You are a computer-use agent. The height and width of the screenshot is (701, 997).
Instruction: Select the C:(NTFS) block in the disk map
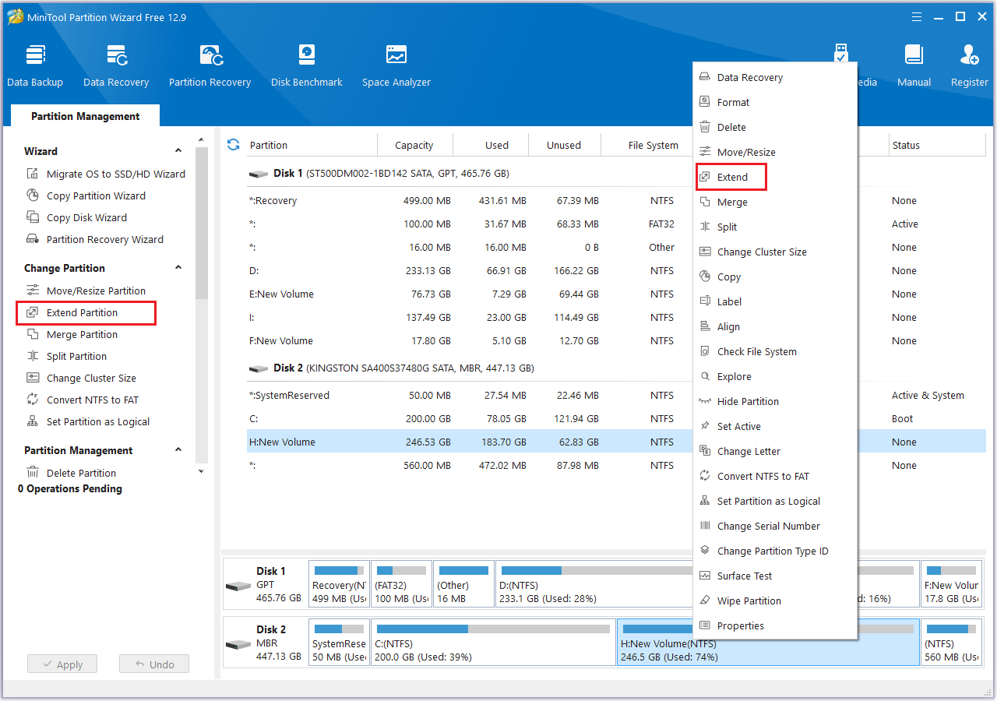click(493, 643)
